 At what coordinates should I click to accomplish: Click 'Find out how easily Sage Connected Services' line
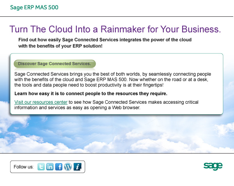point(105,40)
